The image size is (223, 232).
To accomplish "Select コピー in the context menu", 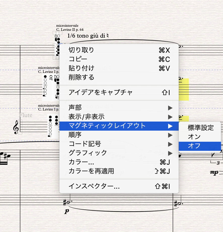I will pos(119,59).
